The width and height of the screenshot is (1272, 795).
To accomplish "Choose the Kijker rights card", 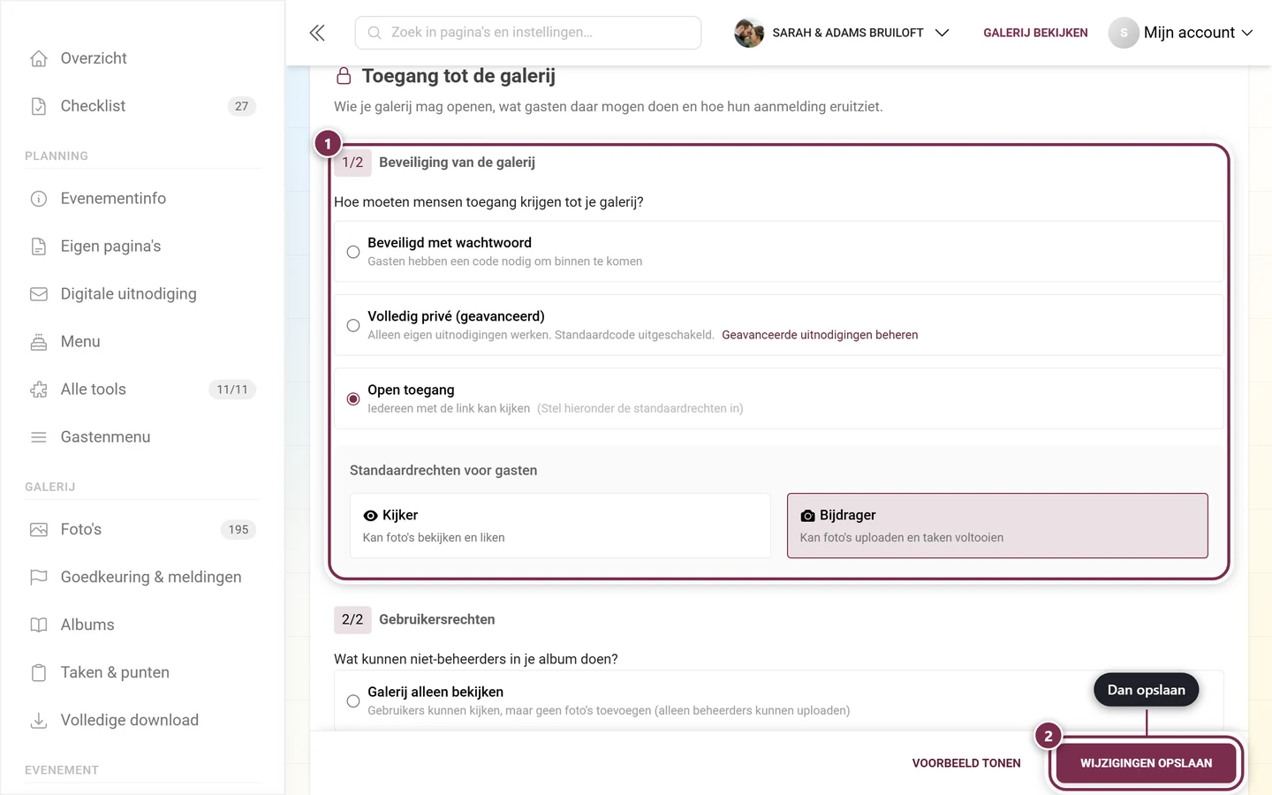I will coord(560,526).
